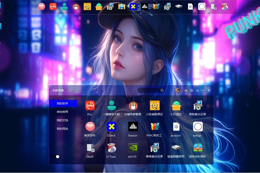Open Pro app in 小启书桌 window
Viewport: 260px width, 173px height.
pyautogui.click(x=90, y=105)
